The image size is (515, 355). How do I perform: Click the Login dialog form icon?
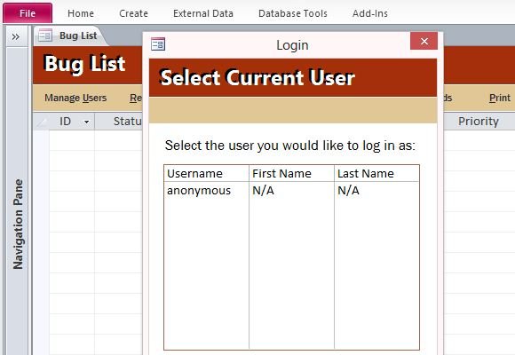coord(158,44)
